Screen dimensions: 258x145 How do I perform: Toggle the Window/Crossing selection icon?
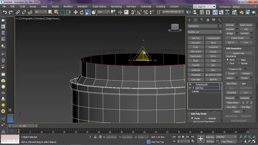(69, 12)
